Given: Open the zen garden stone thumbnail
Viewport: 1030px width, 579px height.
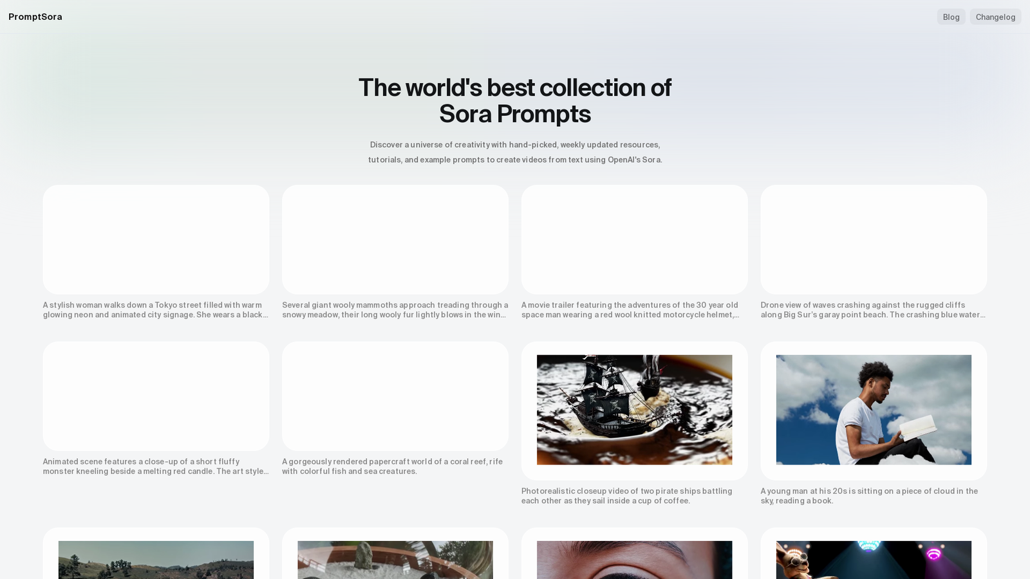Looking at the screenshot, I should point(395,560).
